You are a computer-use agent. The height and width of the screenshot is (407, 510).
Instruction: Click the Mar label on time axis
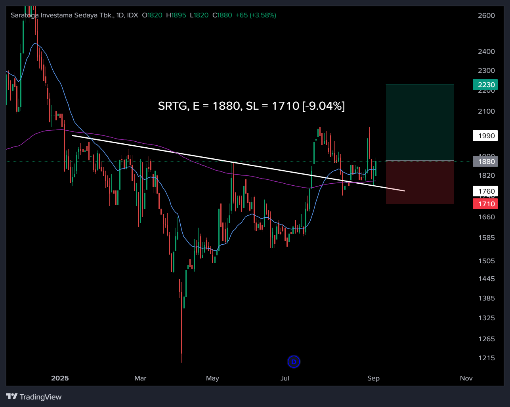[140, 378]
